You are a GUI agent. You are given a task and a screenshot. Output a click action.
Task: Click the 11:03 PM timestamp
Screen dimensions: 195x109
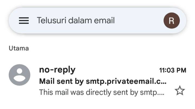coord(173,71)
